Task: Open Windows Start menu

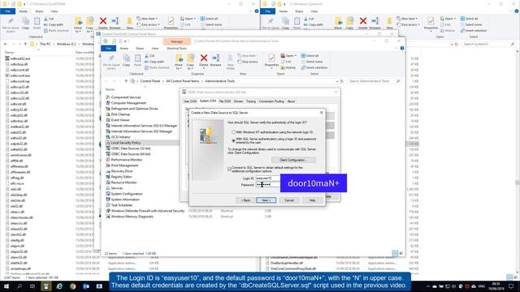Action: tap(6, 286)
